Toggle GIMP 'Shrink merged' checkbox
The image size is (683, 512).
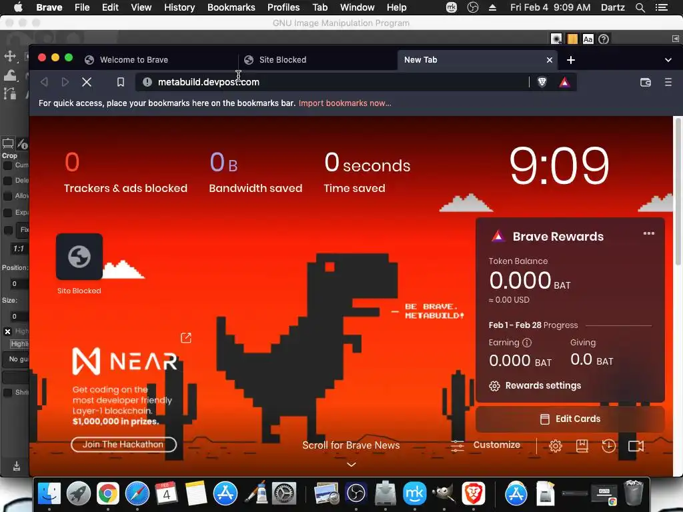coord(7,392)
